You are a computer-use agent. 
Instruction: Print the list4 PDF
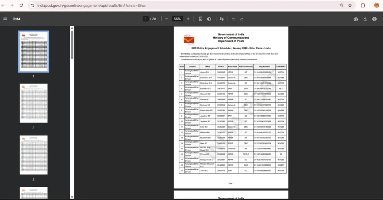point(374,19)
